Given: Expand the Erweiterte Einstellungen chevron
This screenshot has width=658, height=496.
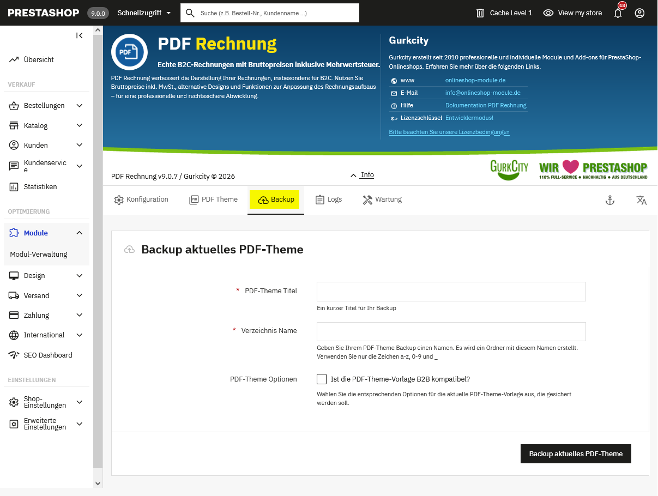Looking at the screenshot, I should 80,424.
